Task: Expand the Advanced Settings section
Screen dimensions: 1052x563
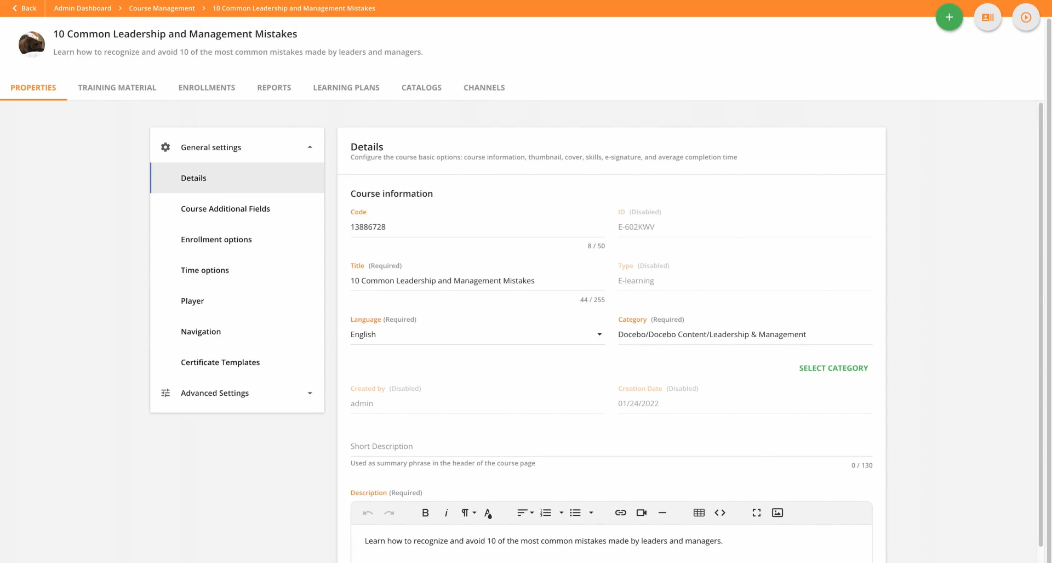Action: coord(310,393)
